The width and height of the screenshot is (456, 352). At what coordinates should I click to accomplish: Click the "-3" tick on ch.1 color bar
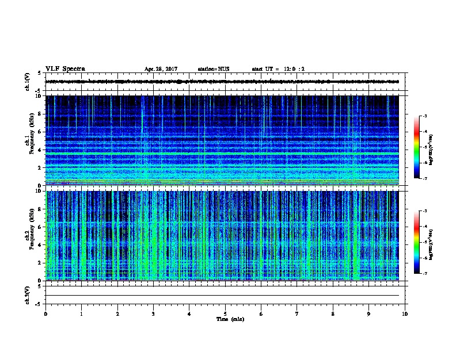click(424, 116)
